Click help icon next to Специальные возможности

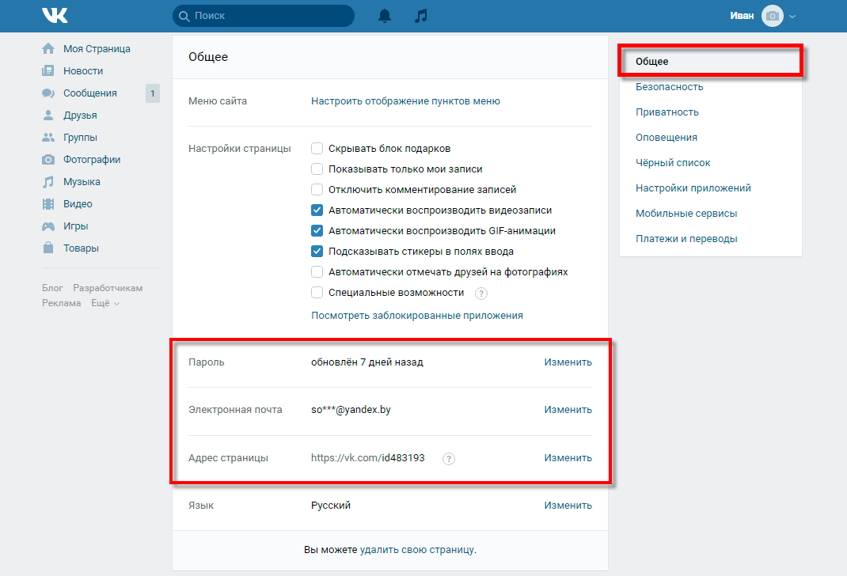coord(480,293)
